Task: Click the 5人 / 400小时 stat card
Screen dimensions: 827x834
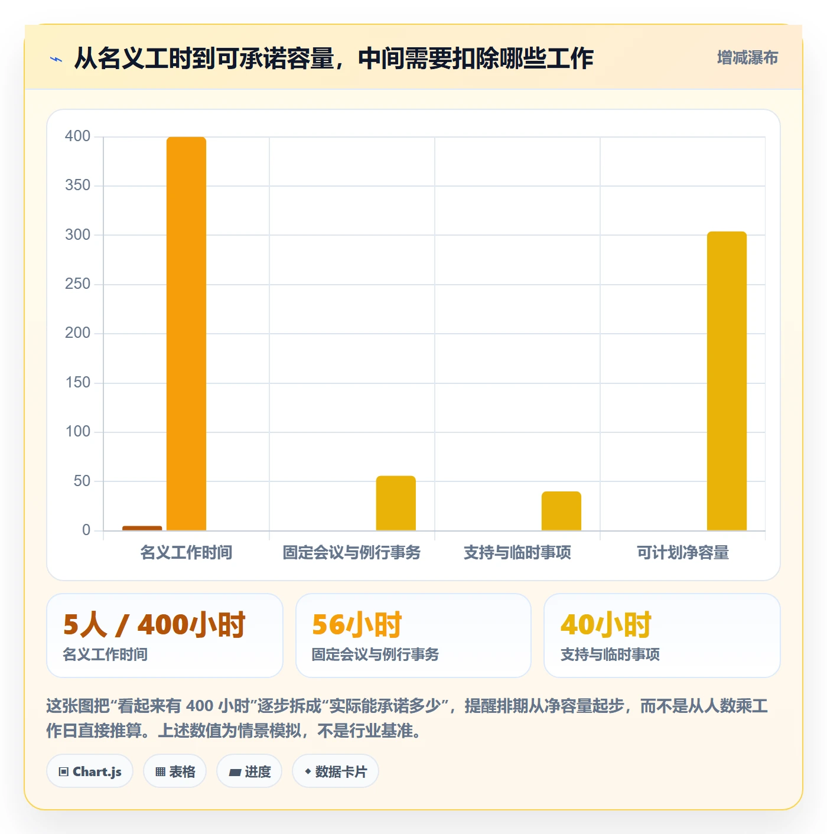Action: pyautogui.click(x=165, y=636)
